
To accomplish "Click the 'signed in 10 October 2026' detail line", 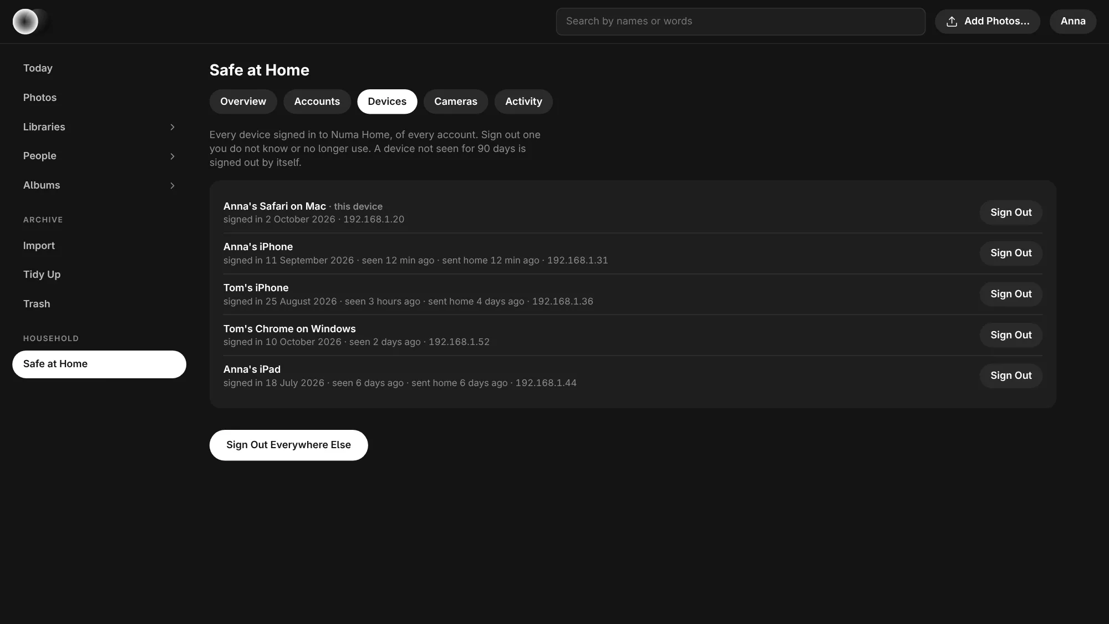I will [357, 342].
